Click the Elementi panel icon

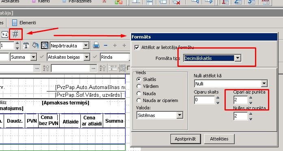[x=15, y=23]
